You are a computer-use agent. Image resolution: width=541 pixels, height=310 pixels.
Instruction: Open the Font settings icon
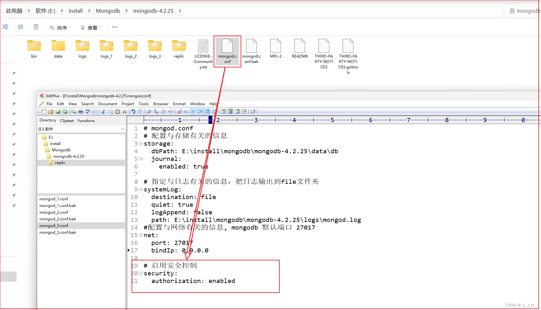coord(179,112)
